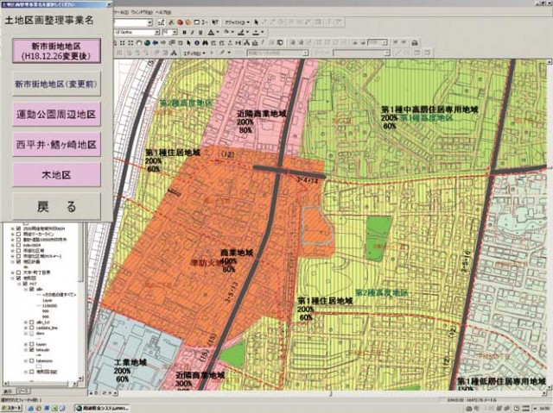Click the 運動公園周辺地区 button
The width and height of the screenshot is (553, 413).
56,115
